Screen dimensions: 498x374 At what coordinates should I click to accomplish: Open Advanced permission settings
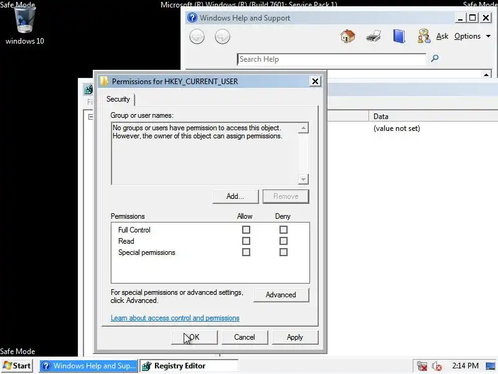tap(281, 295)
